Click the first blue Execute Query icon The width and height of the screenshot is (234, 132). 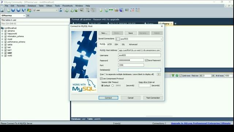(13, 10)
